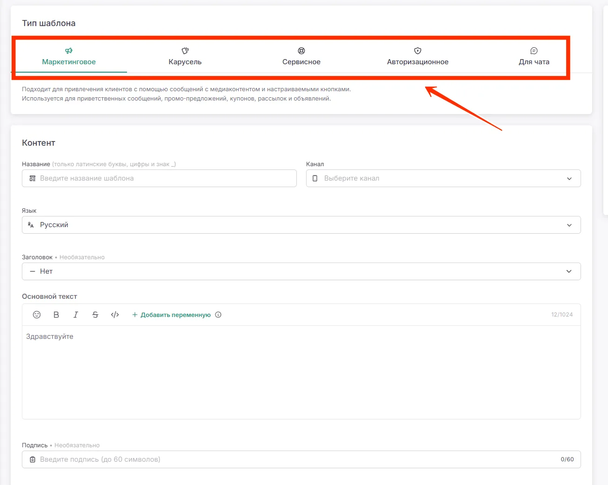
Task: Click the chevron of the Русский dropdown
Action: (569, 225)
